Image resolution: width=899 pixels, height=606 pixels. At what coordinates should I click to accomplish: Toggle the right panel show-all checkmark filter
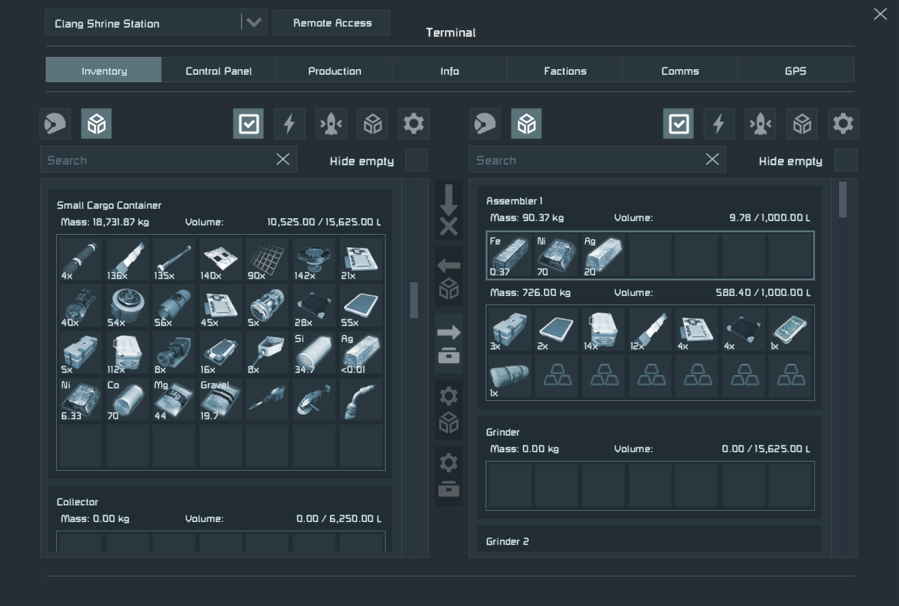point(678,124)
